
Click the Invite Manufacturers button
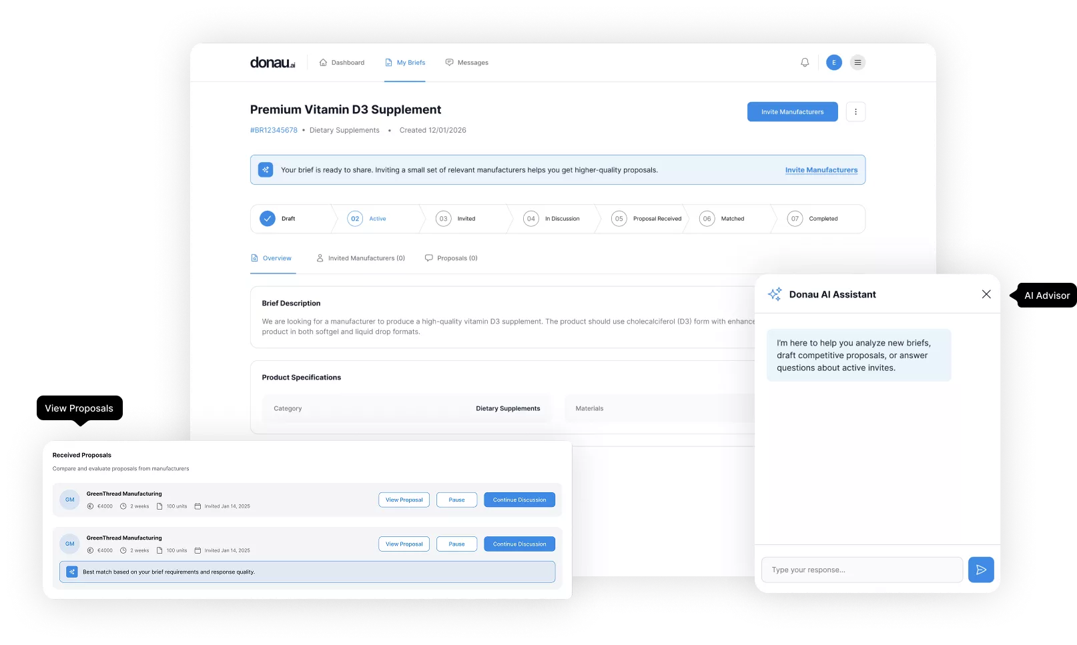point(792,111)
